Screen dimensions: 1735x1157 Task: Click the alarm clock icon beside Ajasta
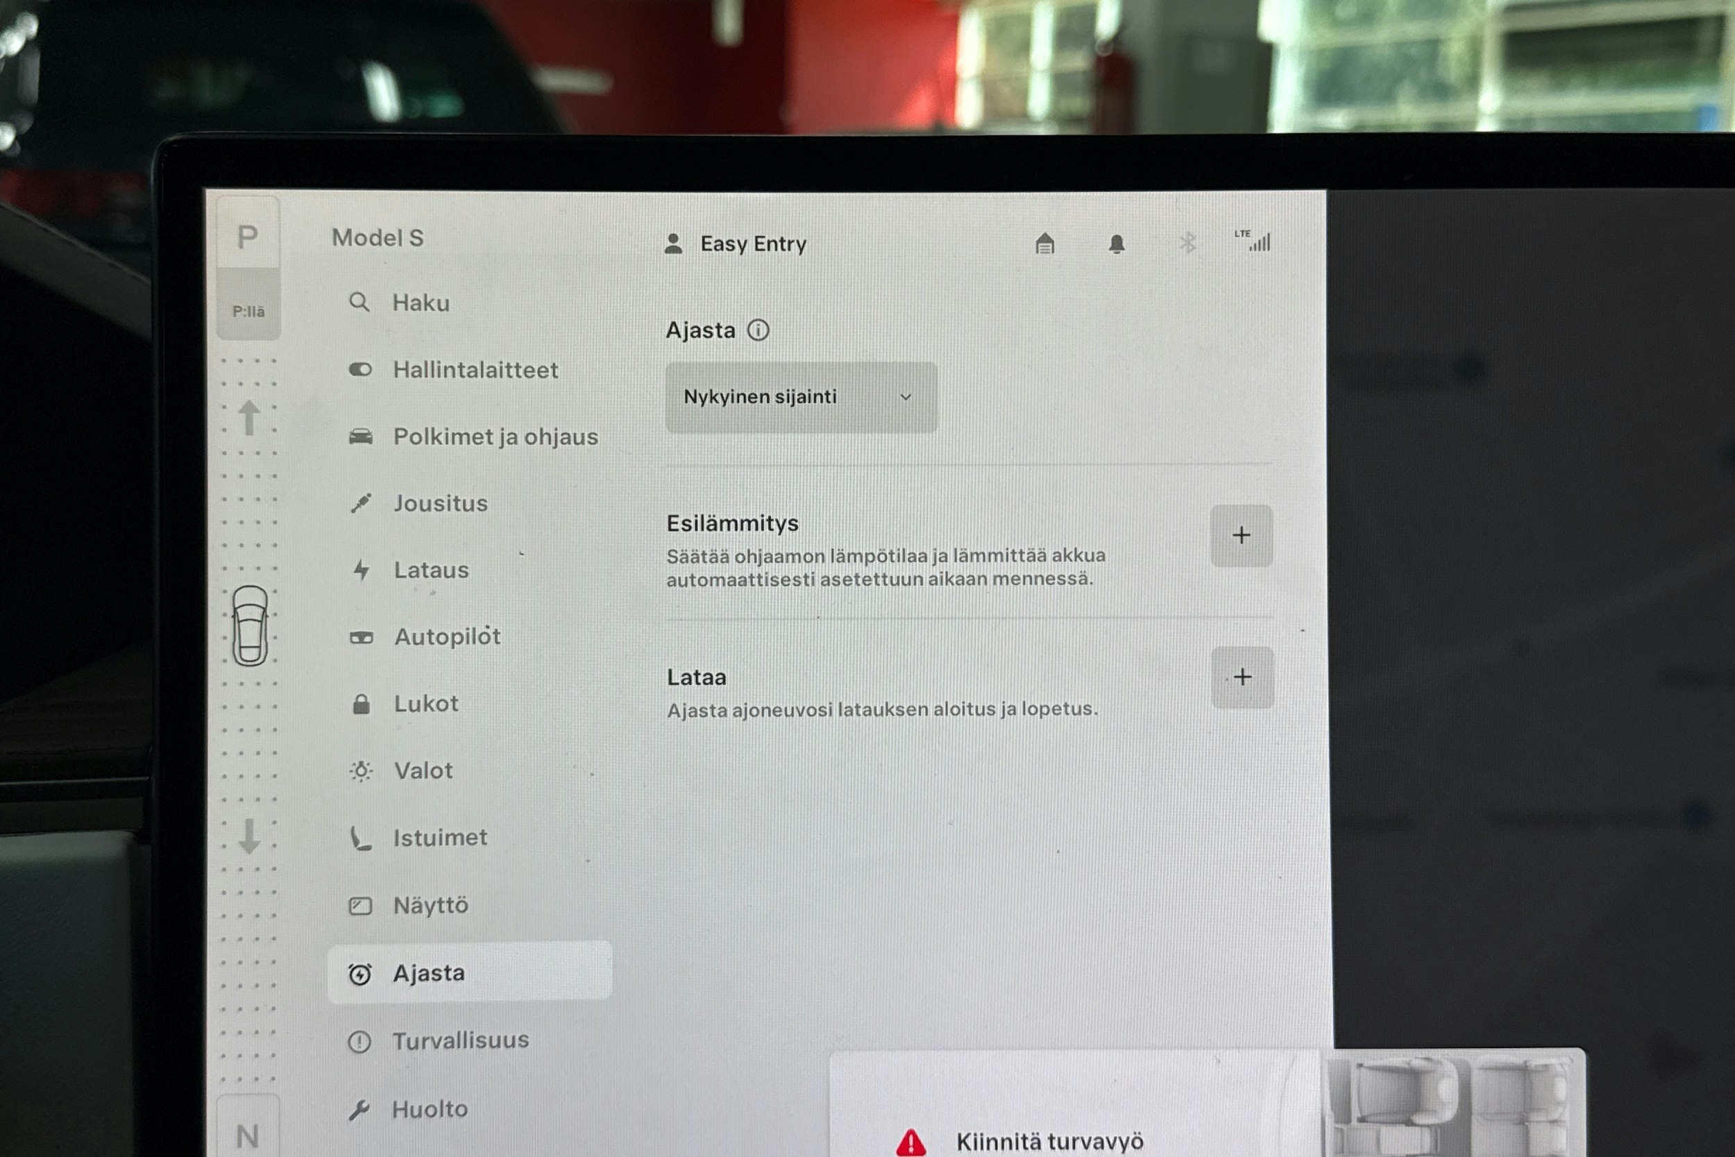[360, 974]
